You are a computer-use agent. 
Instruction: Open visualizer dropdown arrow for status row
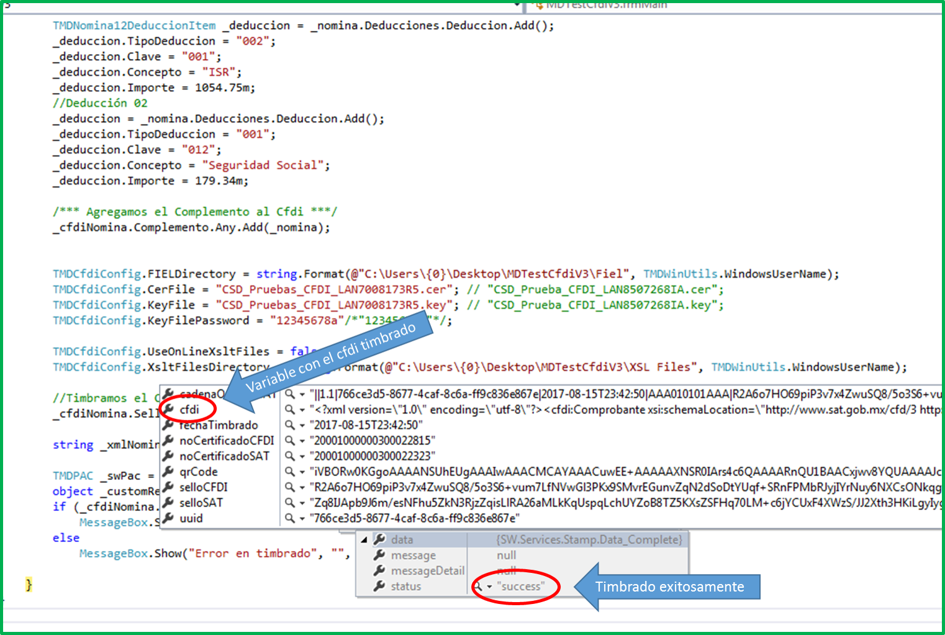pyautogui.click(x=489, y=587)
